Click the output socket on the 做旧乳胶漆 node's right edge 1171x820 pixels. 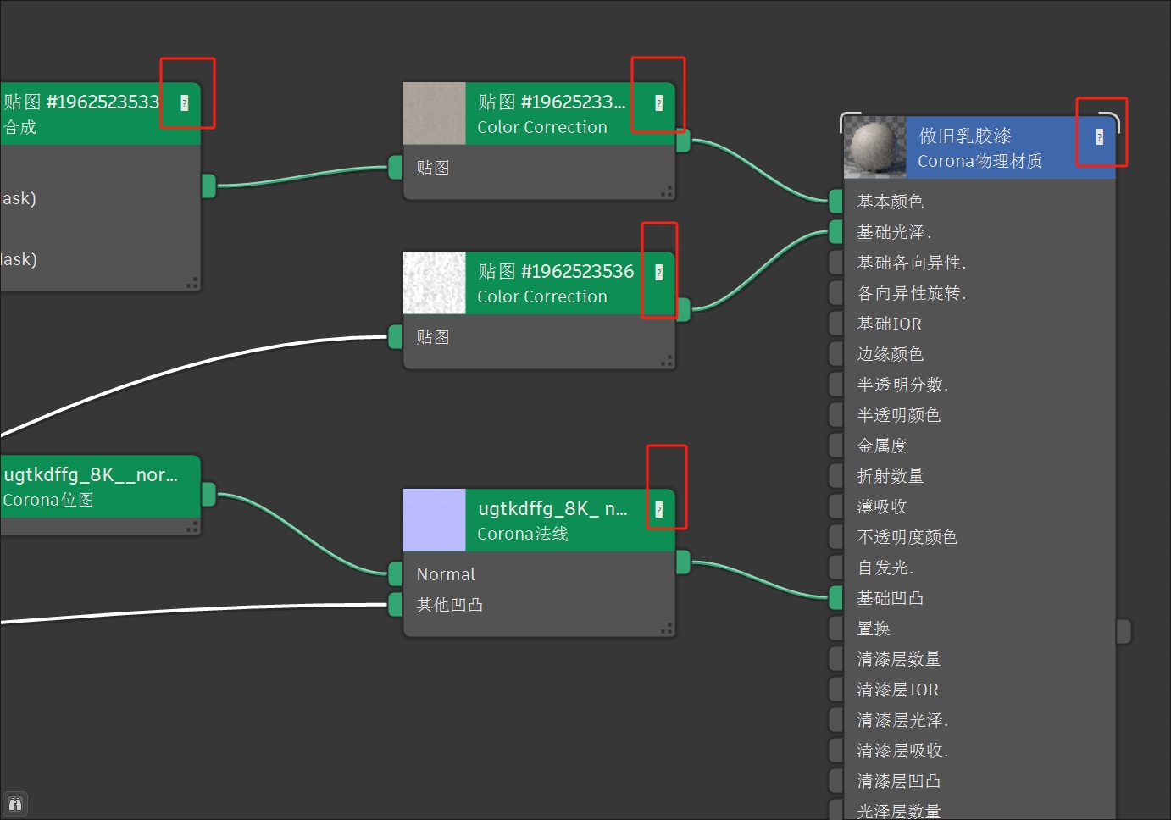[x=1124, y=631]
